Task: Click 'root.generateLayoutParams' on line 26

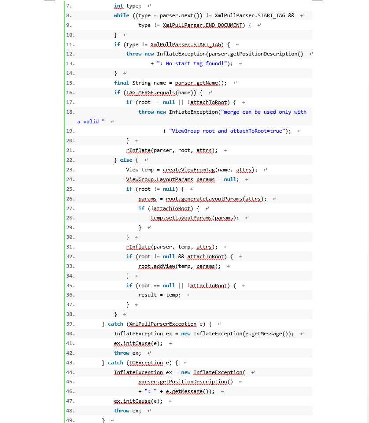Action: pyautogui.click(x=204, y=199)
